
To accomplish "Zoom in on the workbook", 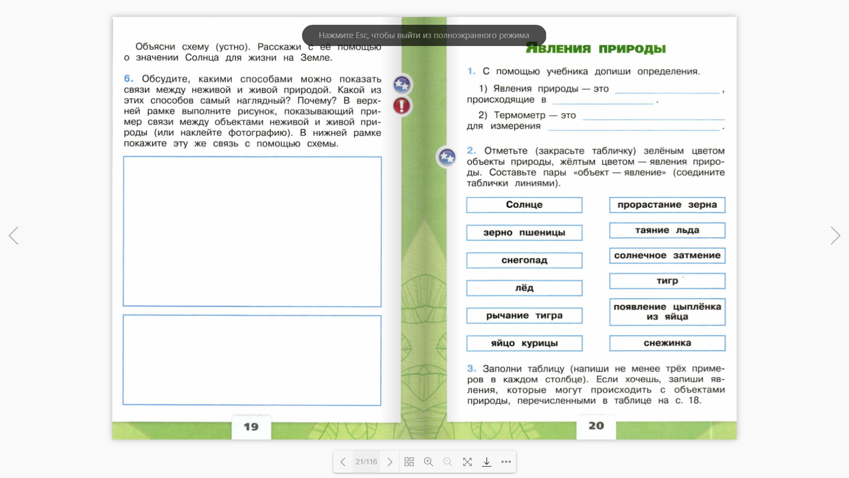I will pos(428,462).
